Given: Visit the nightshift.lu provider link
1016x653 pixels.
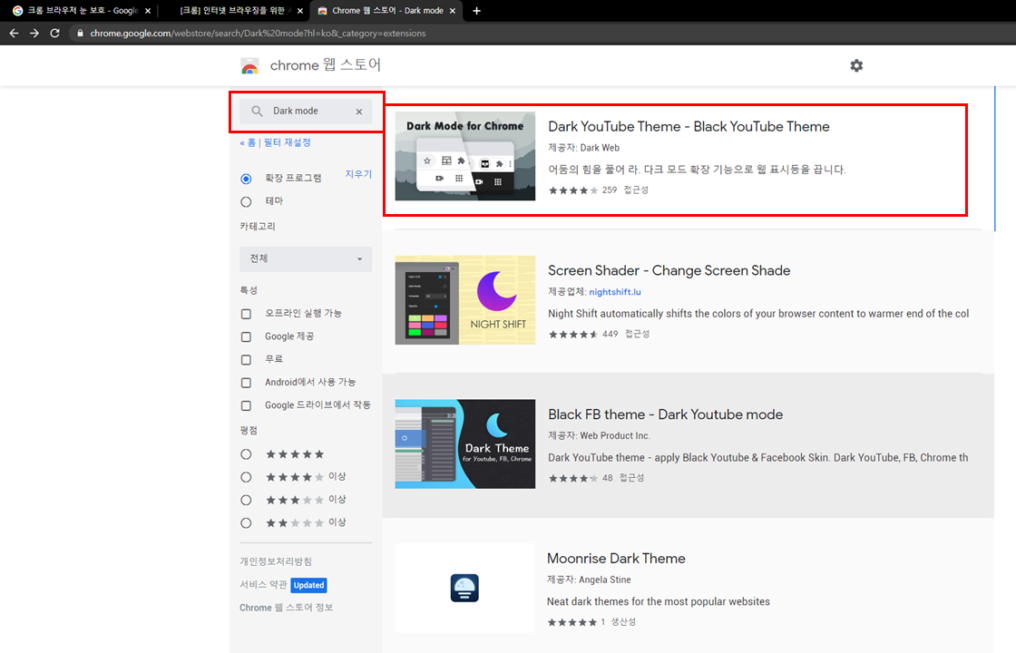Looking at the screenshot, I should [x=615, y=292].
